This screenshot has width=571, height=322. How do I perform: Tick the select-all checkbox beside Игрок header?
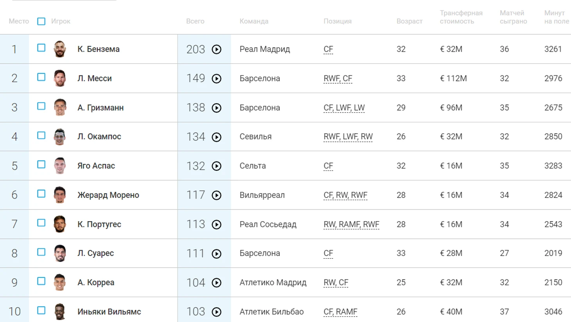click(41, 21)
